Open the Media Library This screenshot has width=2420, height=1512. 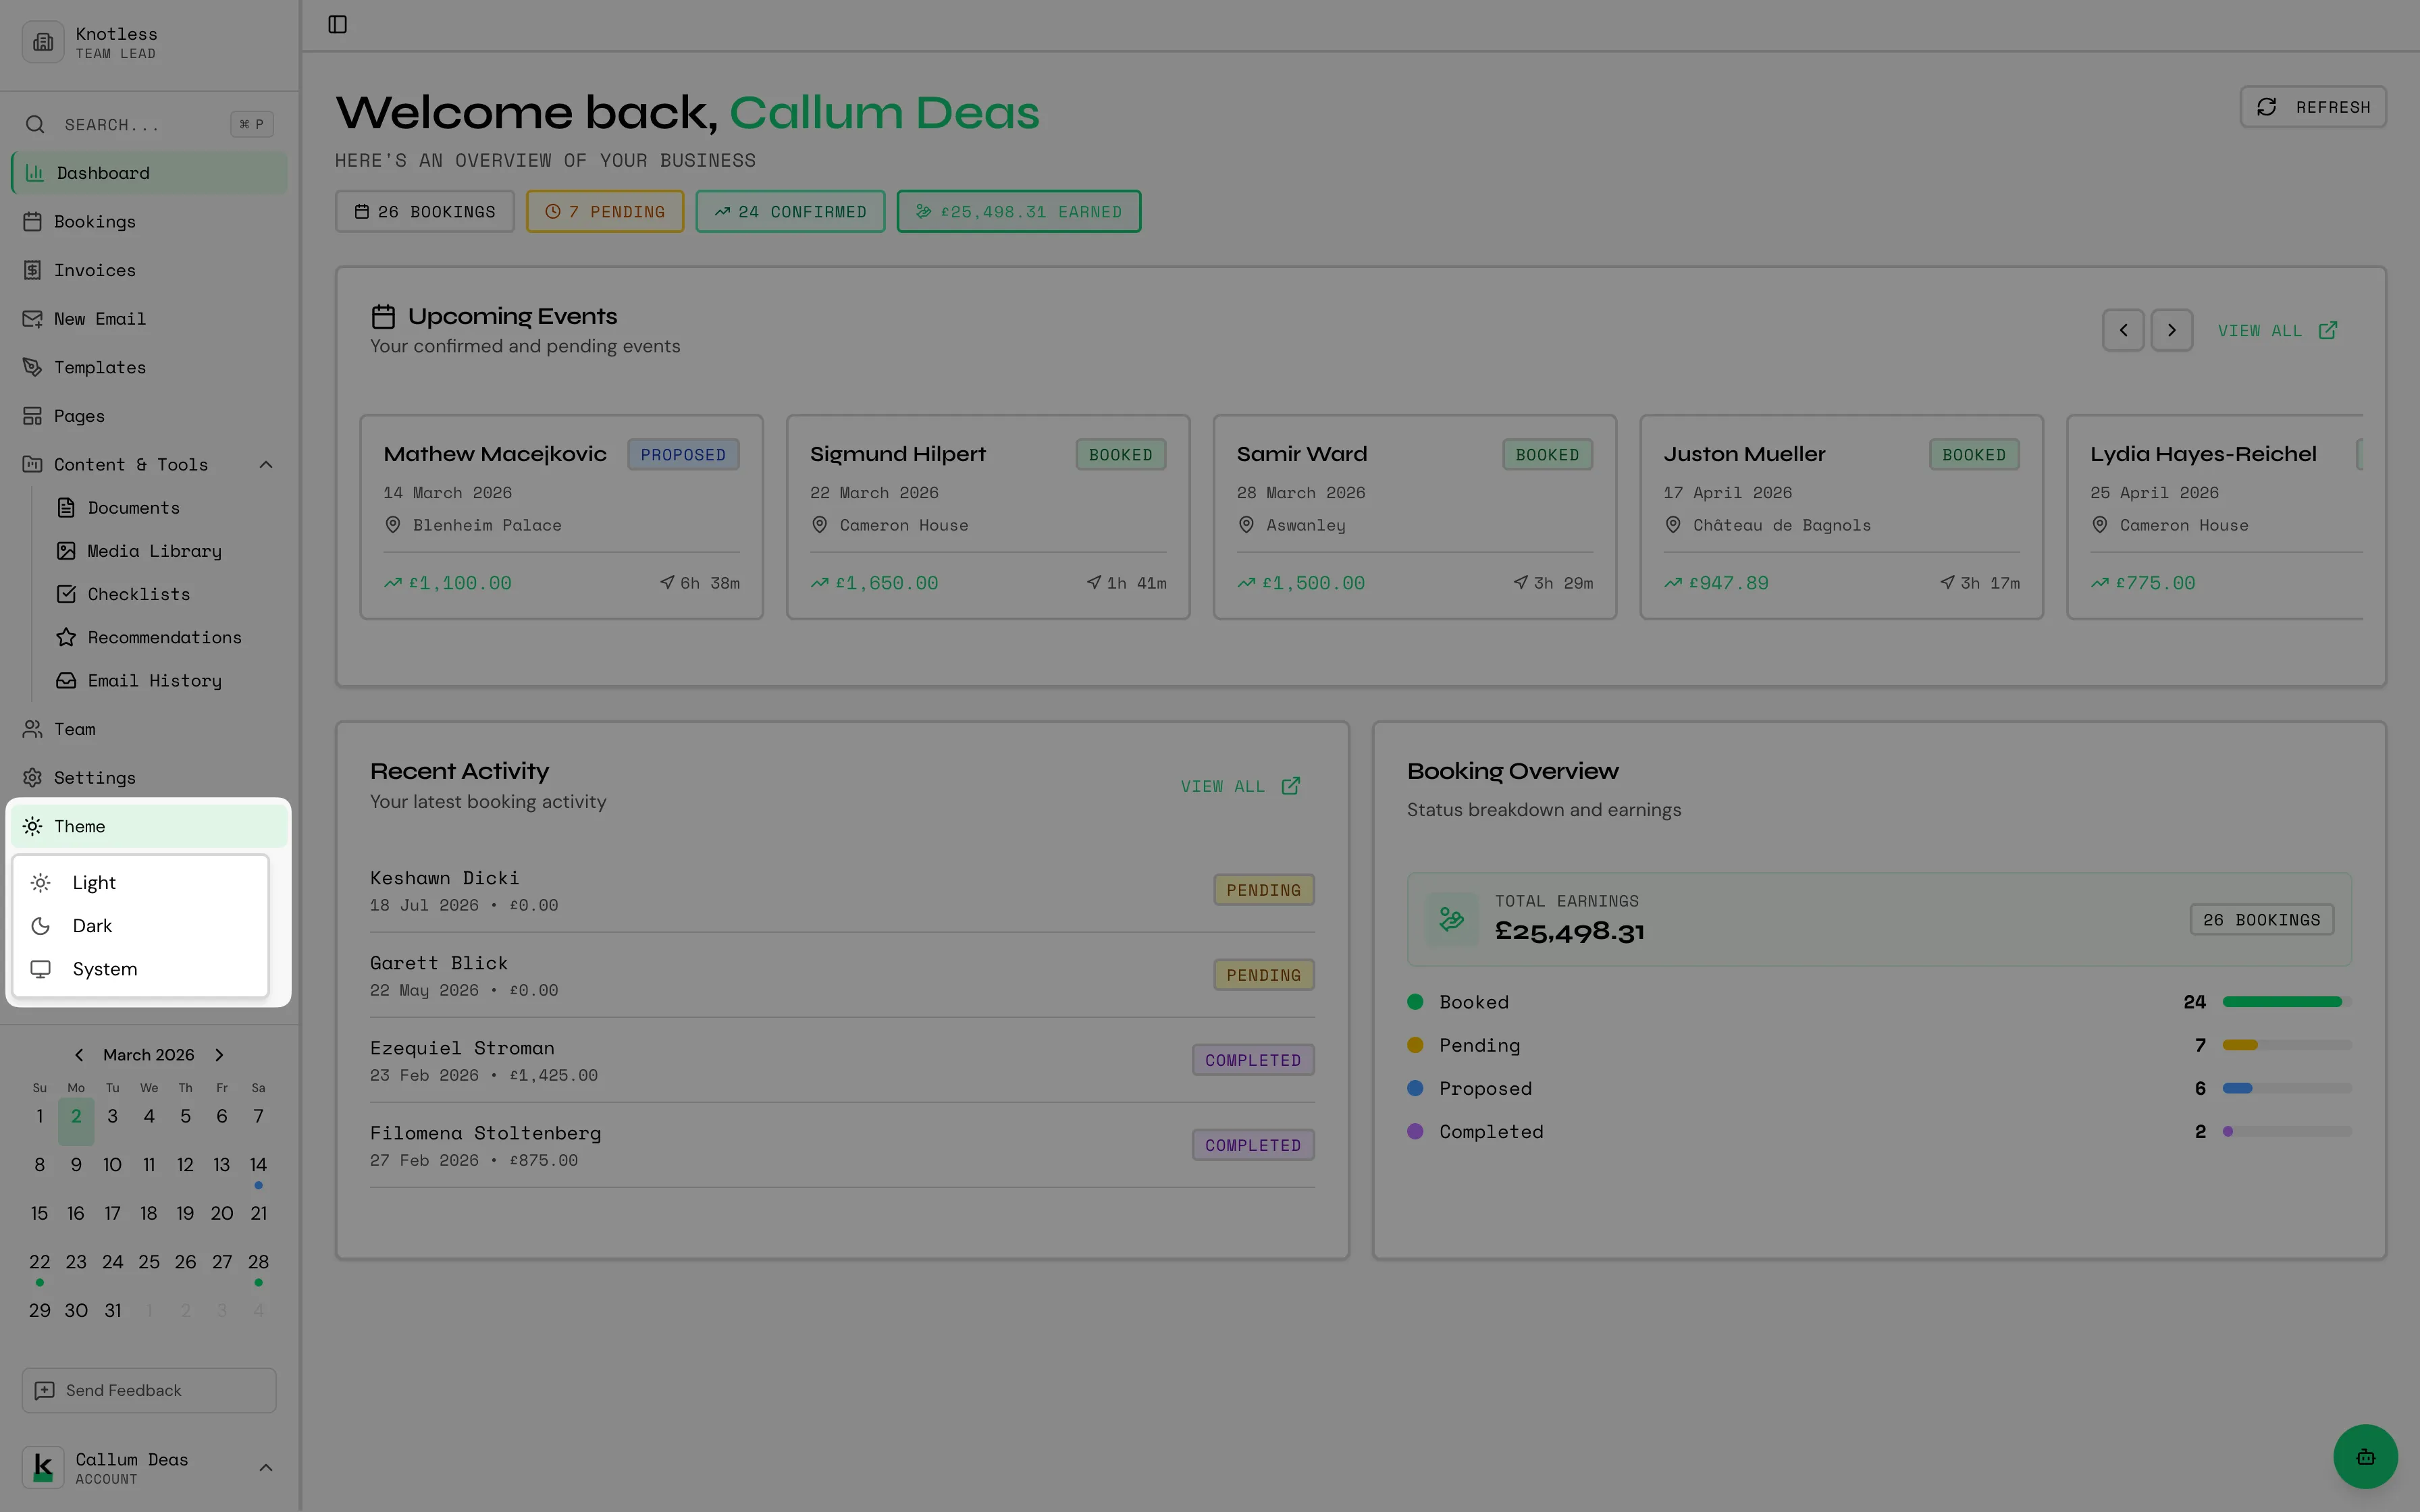tap(154, 551)
